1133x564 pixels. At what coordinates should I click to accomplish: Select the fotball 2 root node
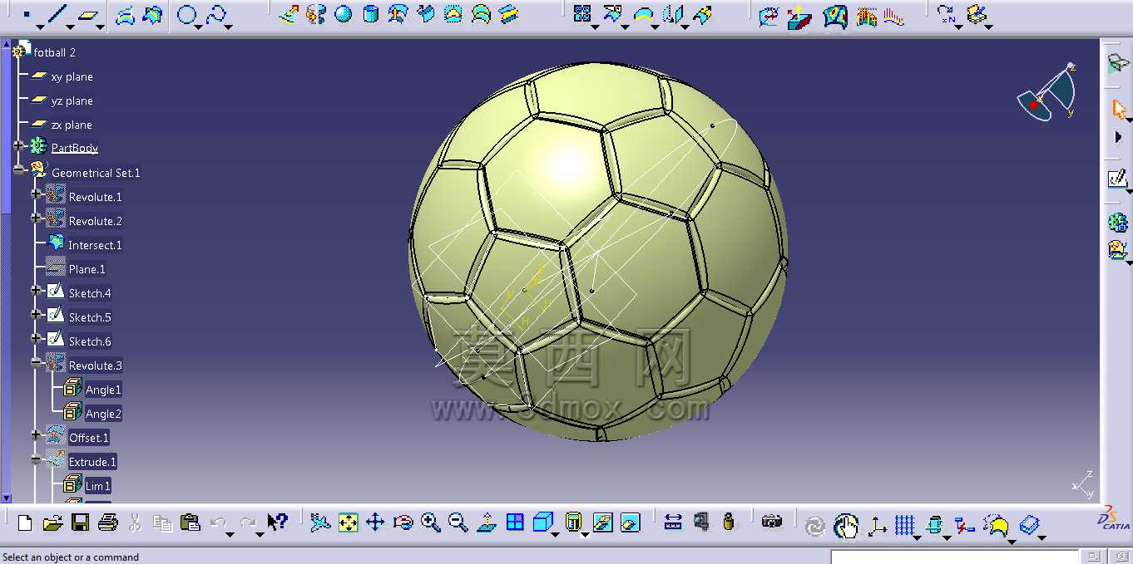tap(55, 52)
